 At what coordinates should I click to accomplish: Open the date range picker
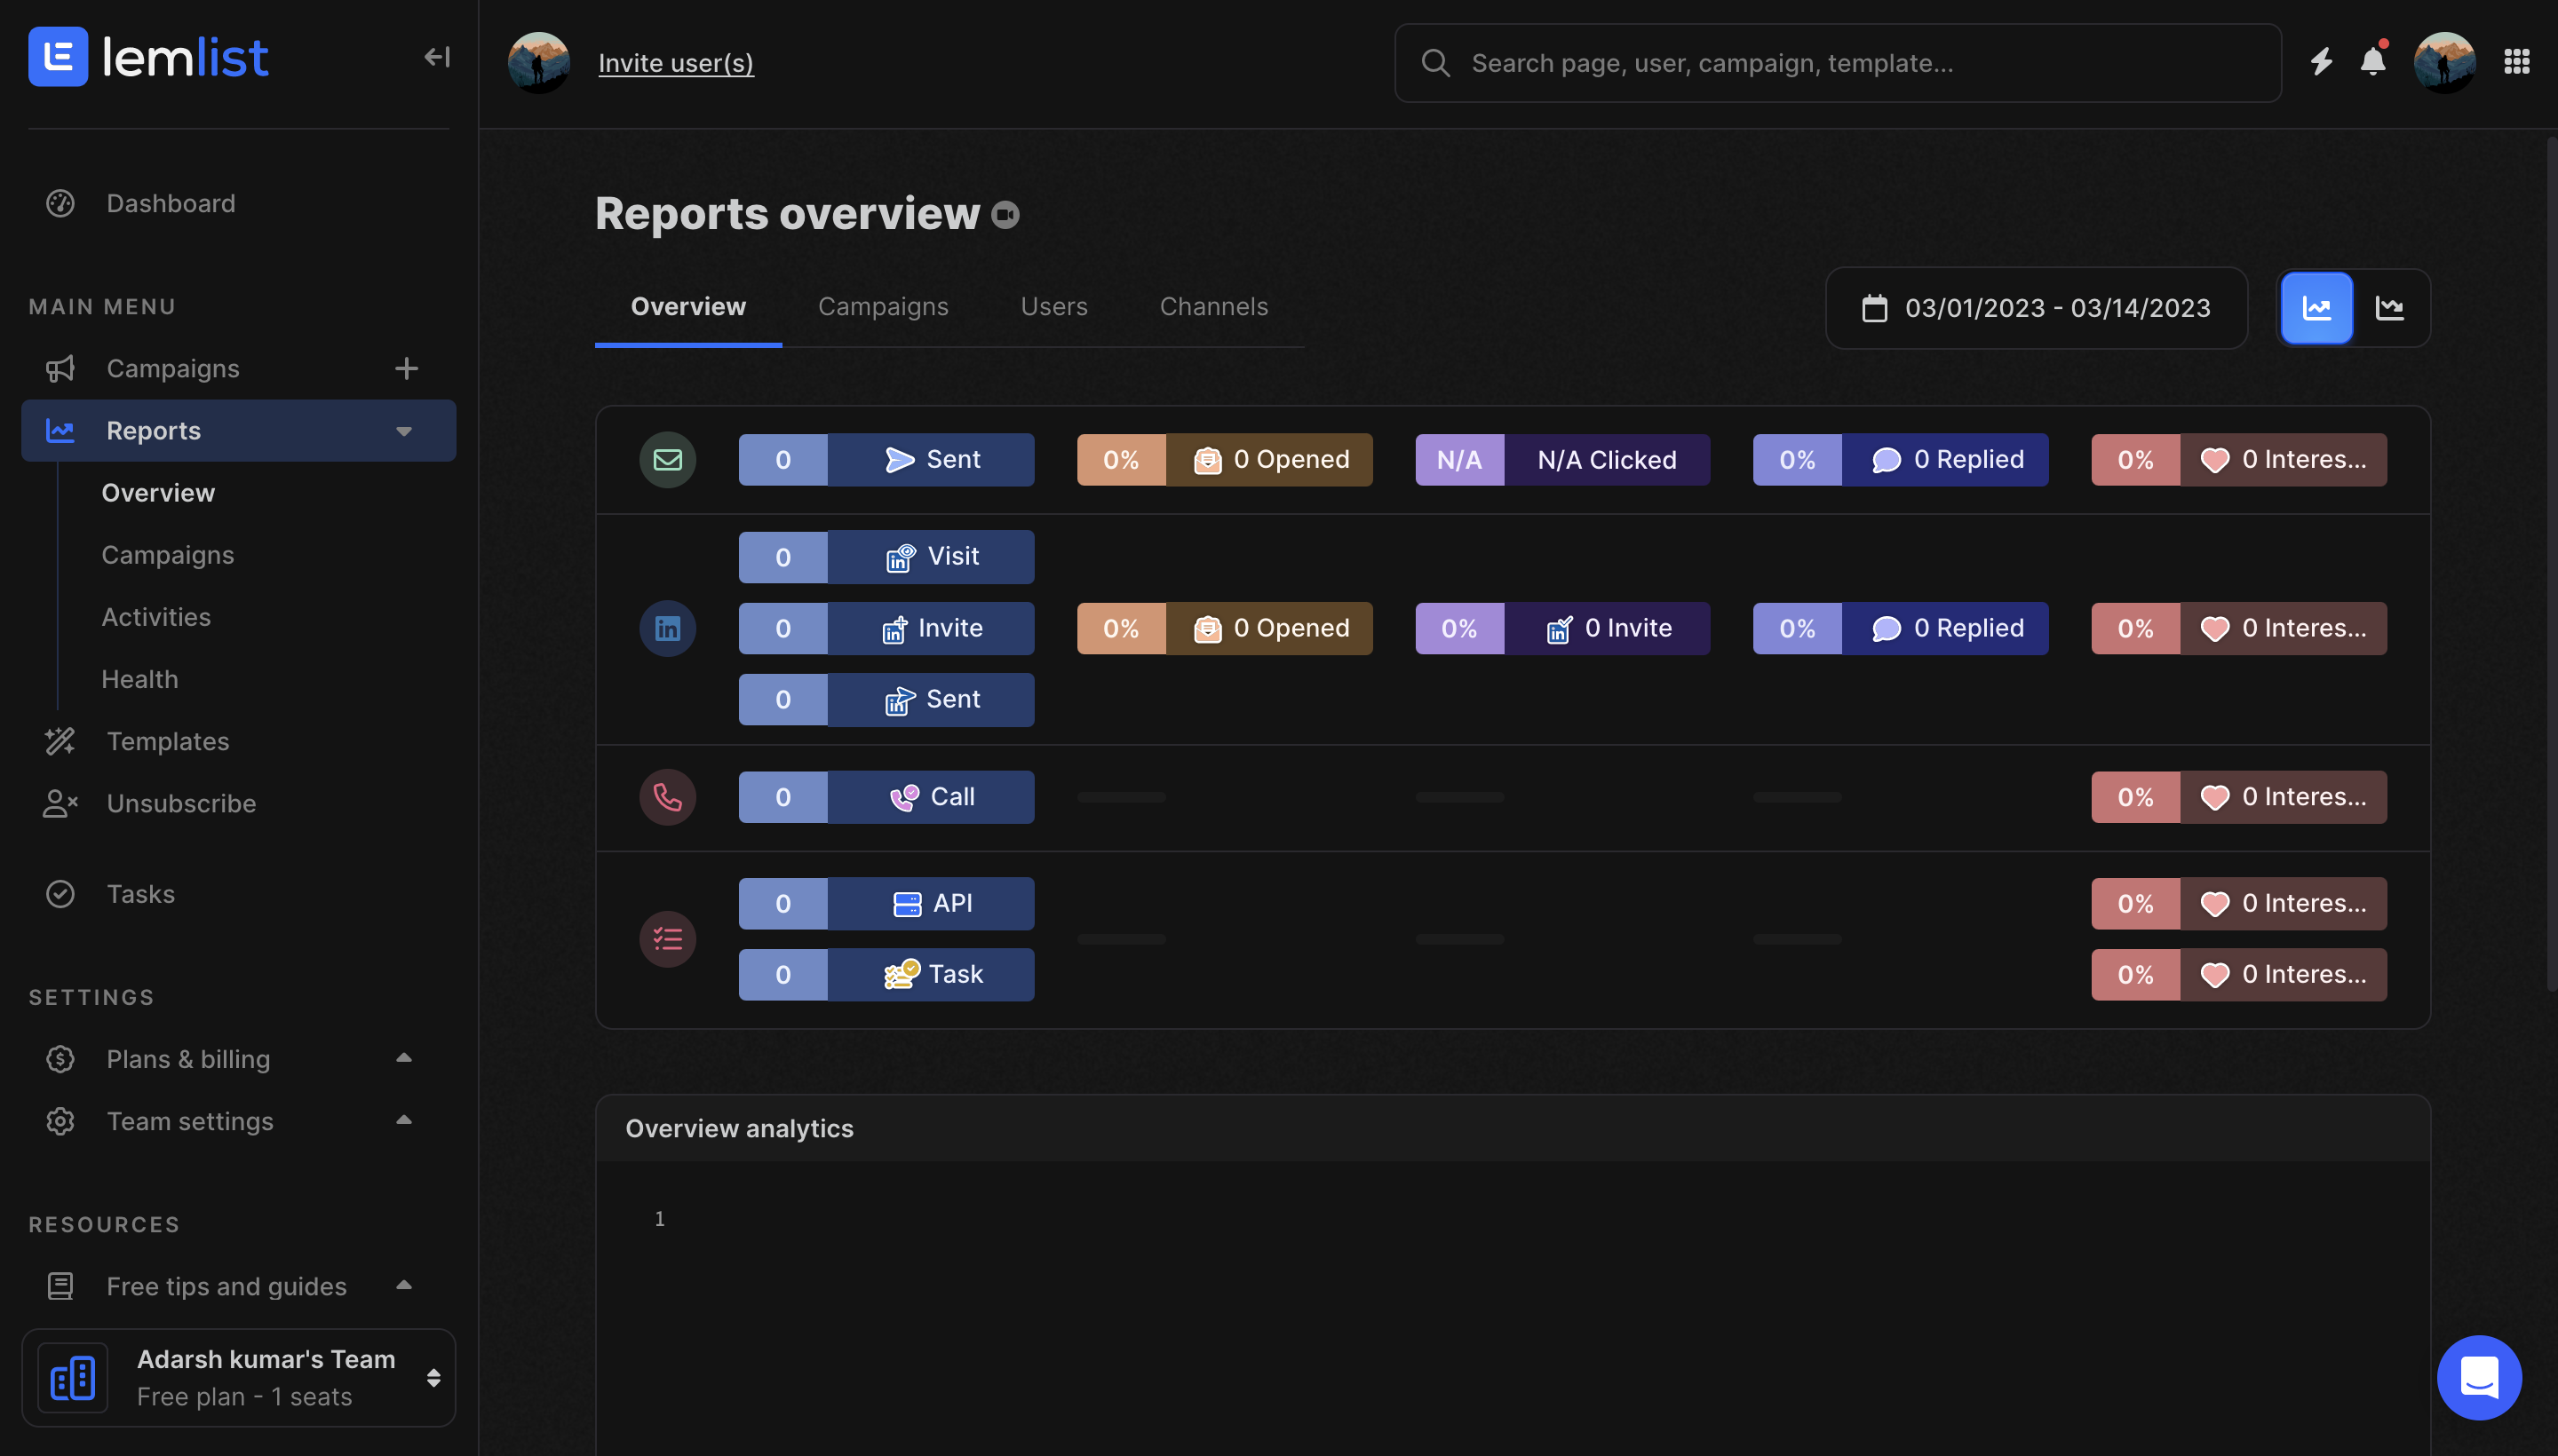[x=2035, y=308]
